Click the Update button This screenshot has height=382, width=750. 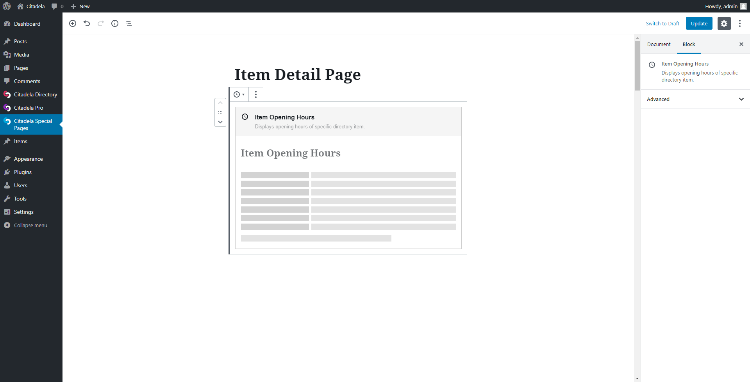point(699,23)
